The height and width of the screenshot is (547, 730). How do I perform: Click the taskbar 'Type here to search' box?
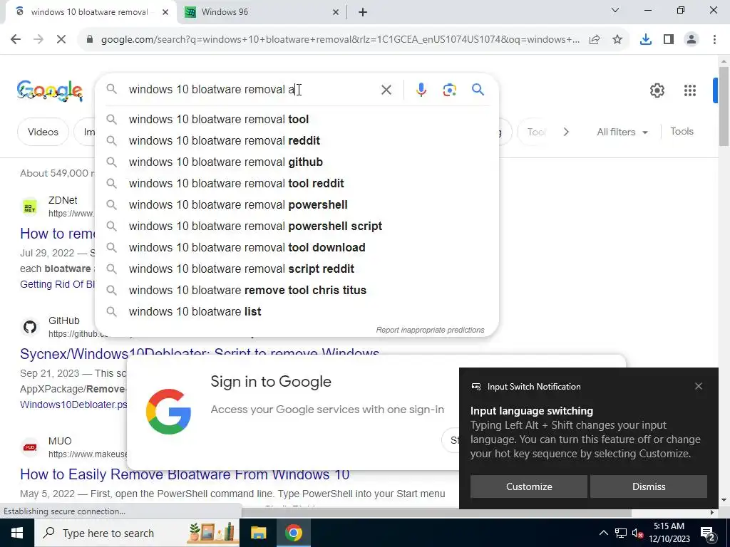[136, 533]
